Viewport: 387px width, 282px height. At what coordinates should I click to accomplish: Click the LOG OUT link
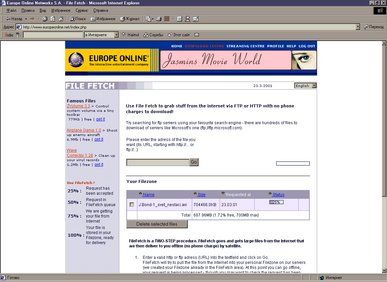point(307,46)
